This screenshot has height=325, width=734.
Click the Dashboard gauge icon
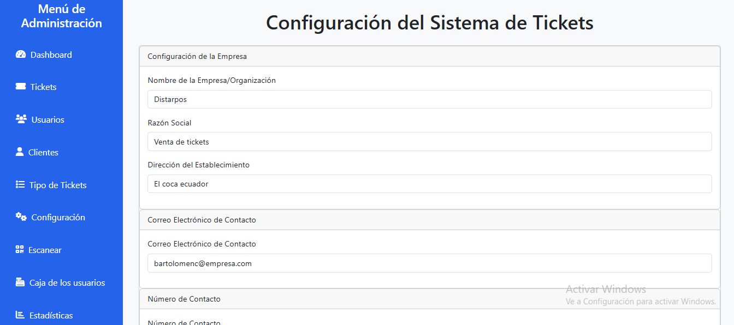(x=21, y=55)
